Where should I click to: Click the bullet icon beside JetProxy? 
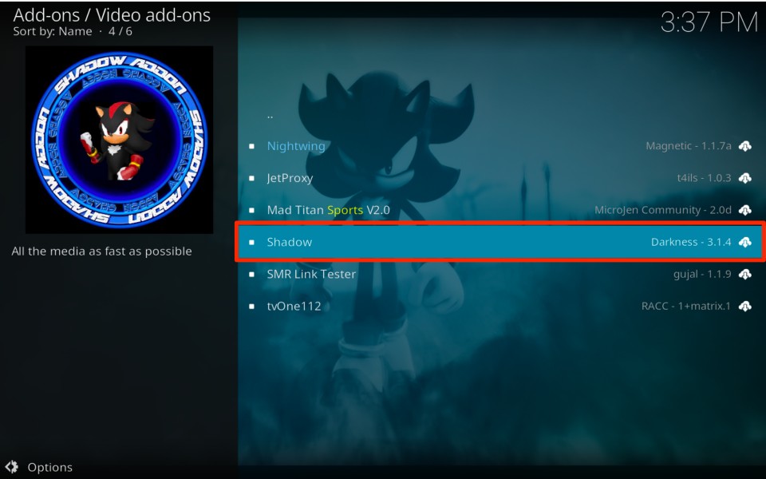(x=251, y=178)
